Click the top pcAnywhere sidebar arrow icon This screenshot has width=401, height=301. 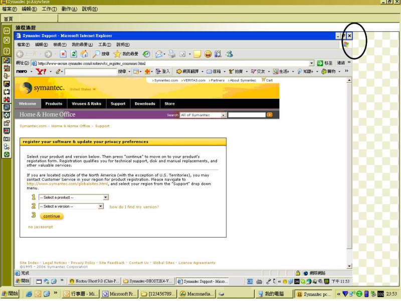[x=7, y=31]
